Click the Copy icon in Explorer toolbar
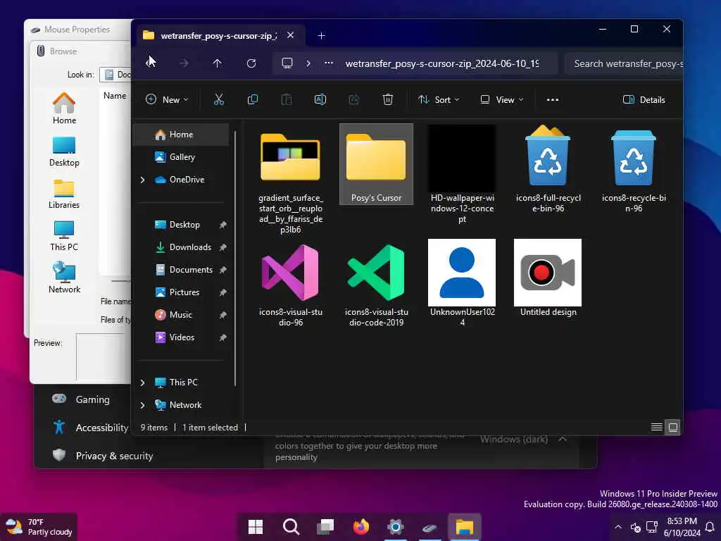This screenshot has width=721, height=541. (x=253, y=99)
